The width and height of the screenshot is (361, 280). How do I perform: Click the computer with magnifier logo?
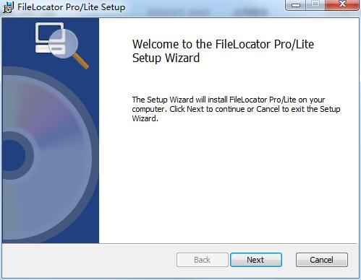pyautogui.click(x=62, y=45)
